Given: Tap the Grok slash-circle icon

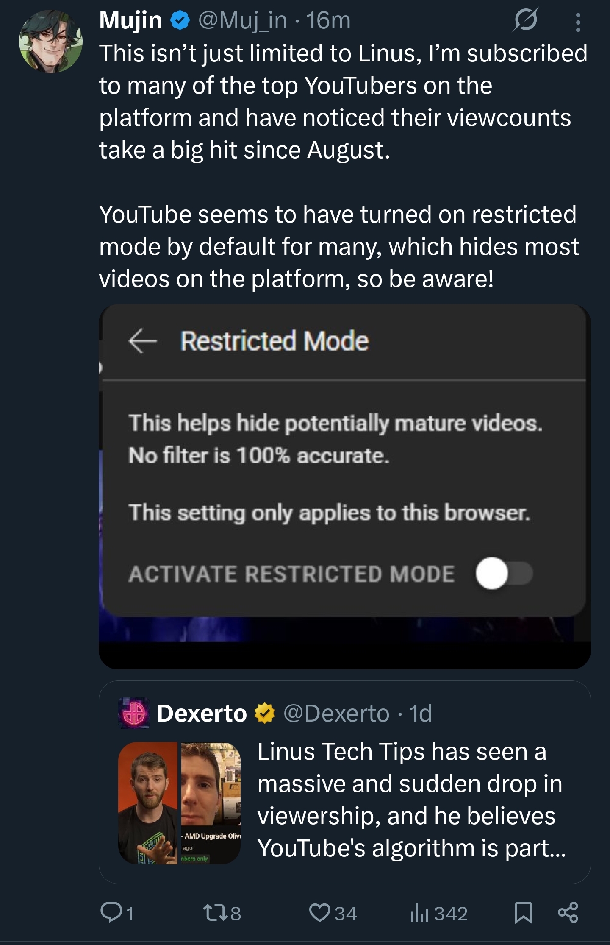Looking at the screenshot, I should pos(526,20).
